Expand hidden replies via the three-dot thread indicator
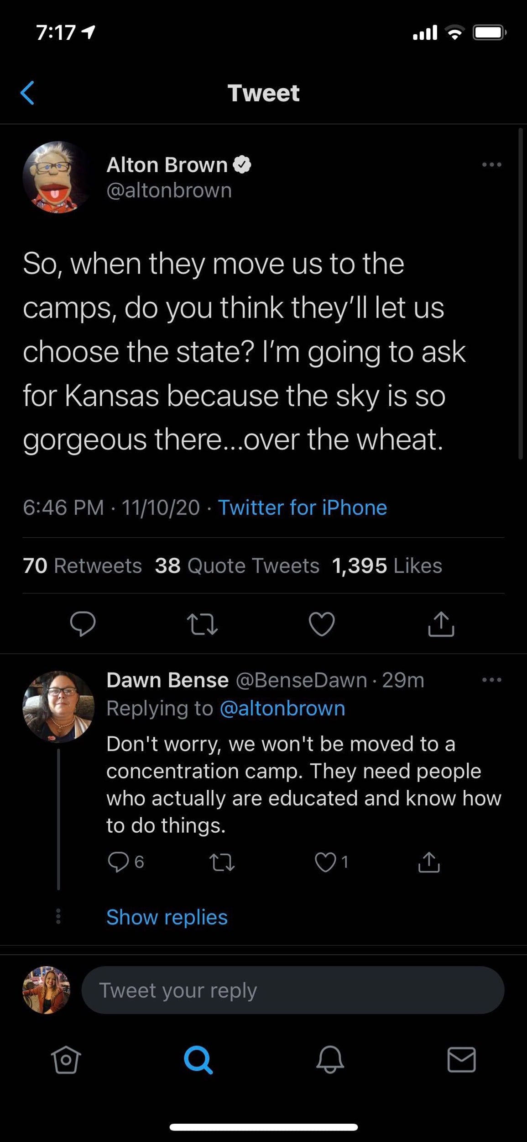527x1142 pixels. click(x=58, y=917)
